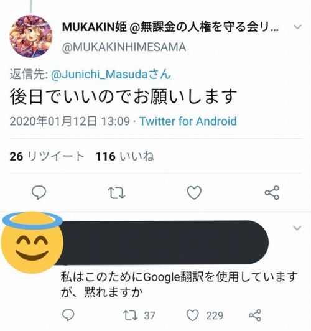Open the Twitter for Android source link
Image resolution: width=311 pixels, height=331 pixels.
[x=188, y=121]
